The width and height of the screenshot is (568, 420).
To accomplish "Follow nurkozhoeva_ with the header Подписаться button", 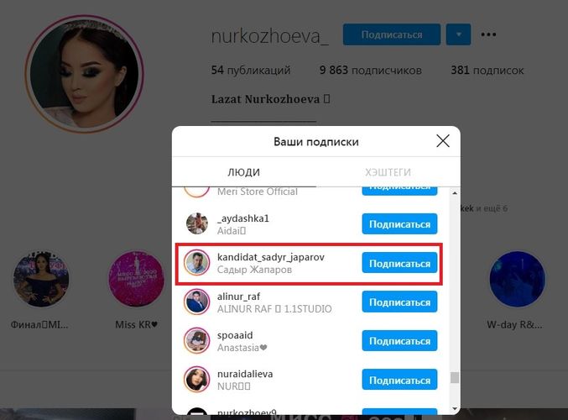I will point(392,34).
